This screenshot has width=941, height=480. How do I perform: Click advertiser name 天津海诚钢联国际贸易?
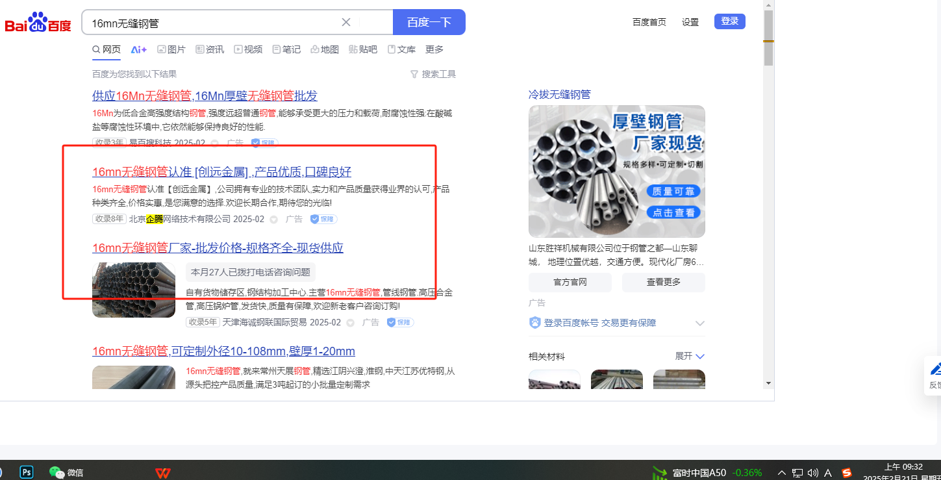[264, 322]
